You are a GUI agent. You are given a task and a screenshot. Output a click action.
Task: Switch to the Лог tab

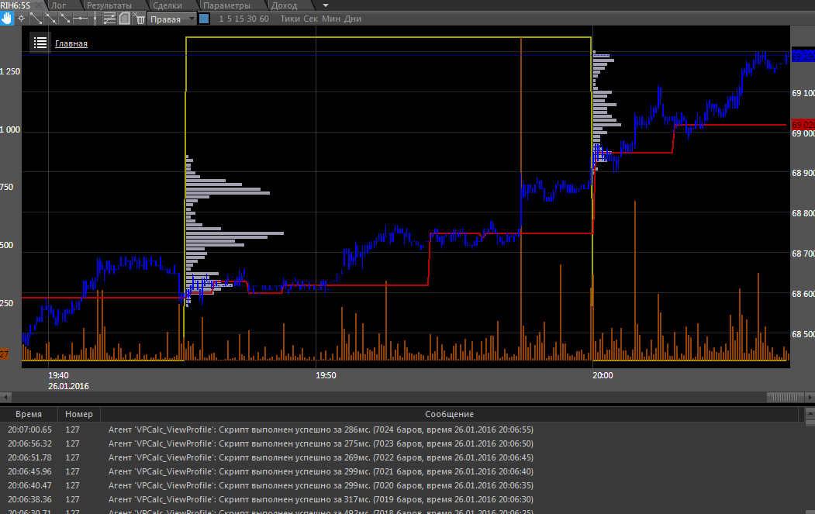(59, 5)
